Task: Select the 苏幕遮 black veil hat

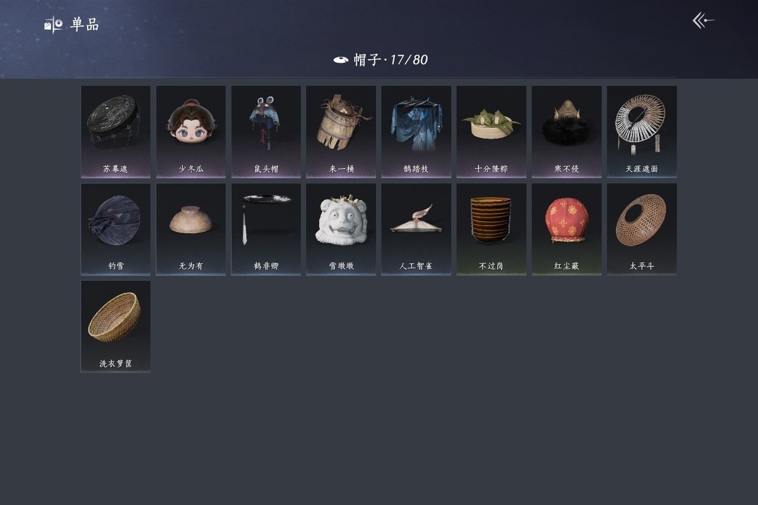Action: 115,132
